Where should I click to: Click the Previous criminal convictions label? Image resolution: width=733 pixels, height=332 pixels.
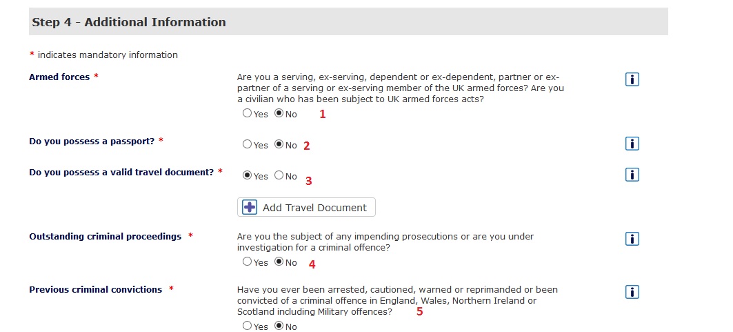(x=95, y=290)
